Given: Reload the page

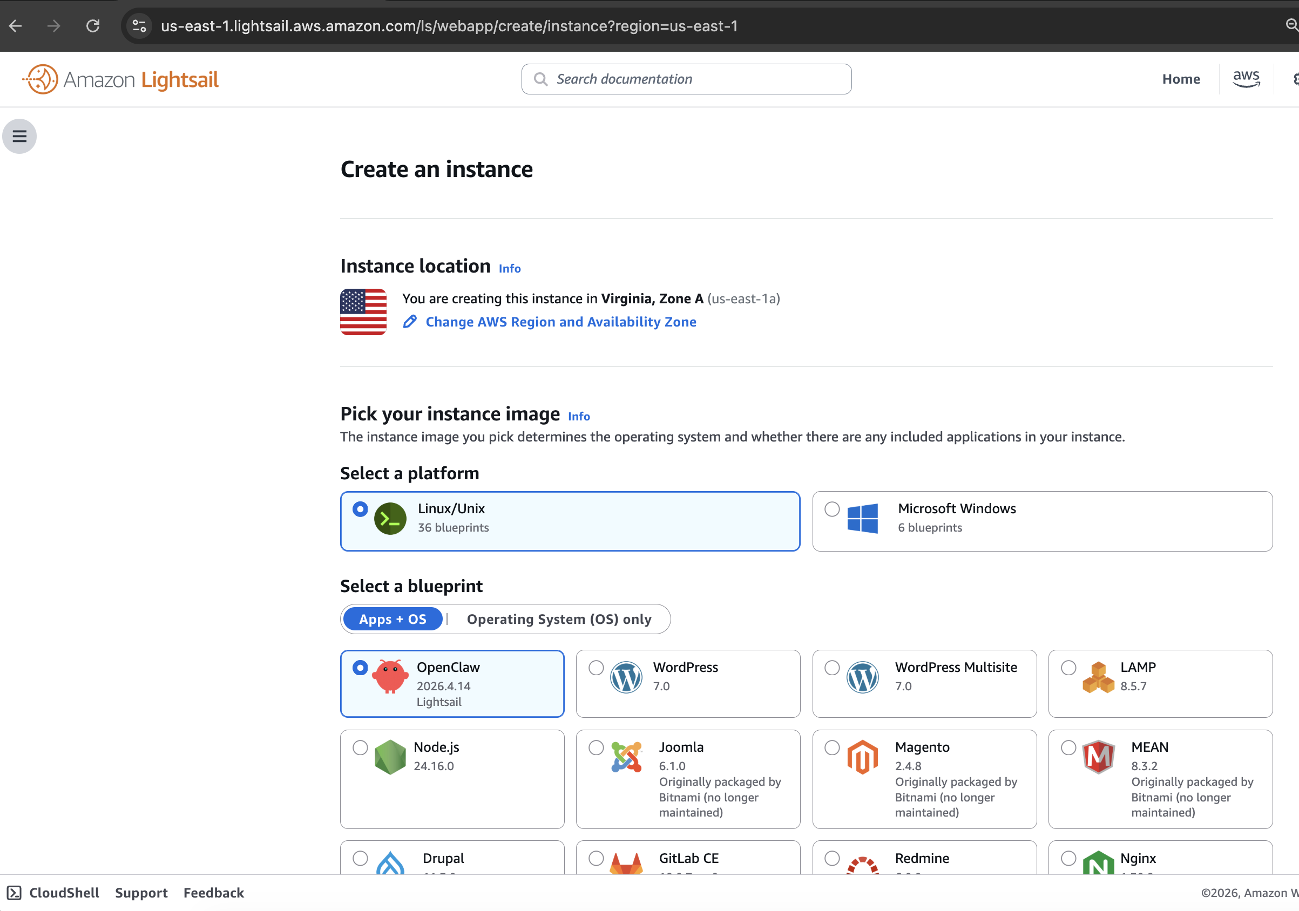Looking at the screenshot, I should [93, 26].
